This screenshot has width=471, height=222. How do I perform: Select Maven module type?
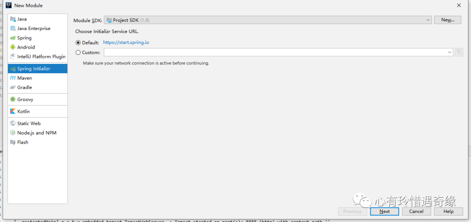pyautogui.click(x=38, y=78)
